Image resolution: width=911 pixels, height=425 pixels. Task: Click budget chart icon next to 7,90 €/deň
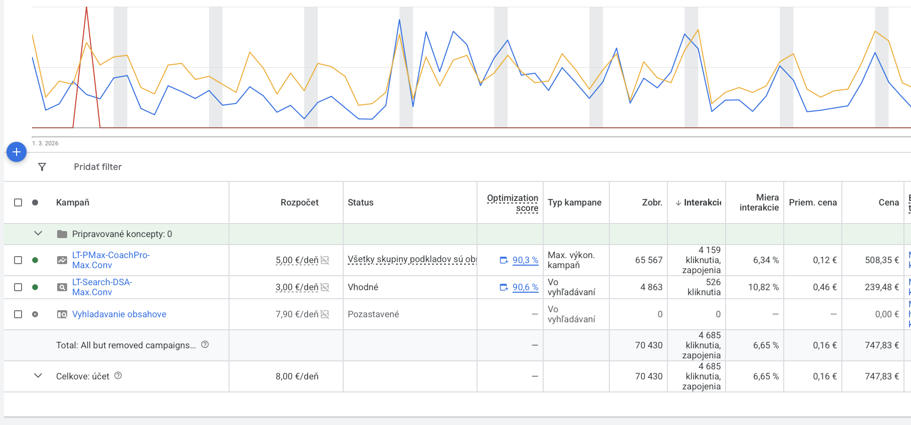point(325,314)
